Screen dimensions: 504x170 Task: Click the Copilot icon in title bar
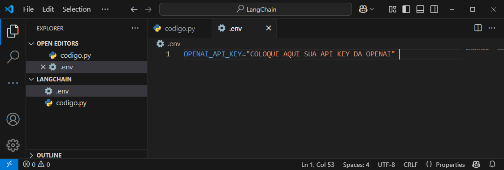coord(363,9)
